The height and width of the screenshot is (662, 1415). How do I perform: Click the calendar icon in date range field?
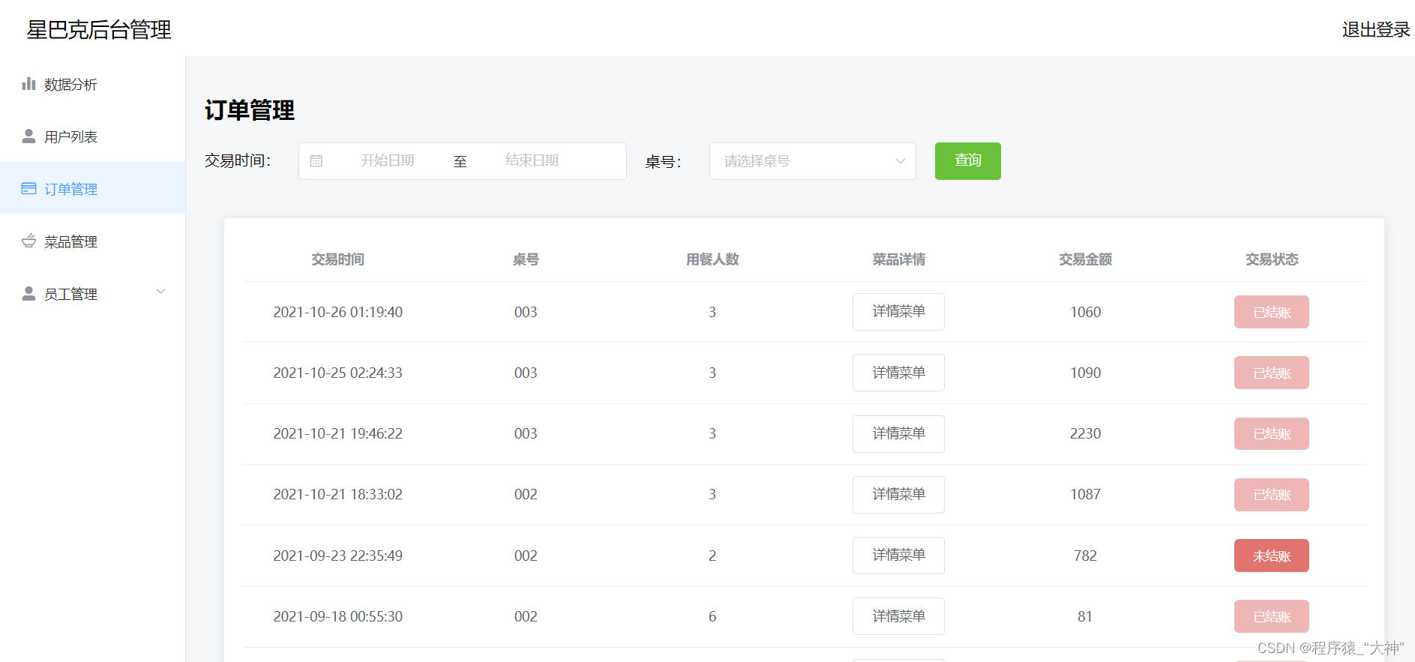click(x=316, y=161)
